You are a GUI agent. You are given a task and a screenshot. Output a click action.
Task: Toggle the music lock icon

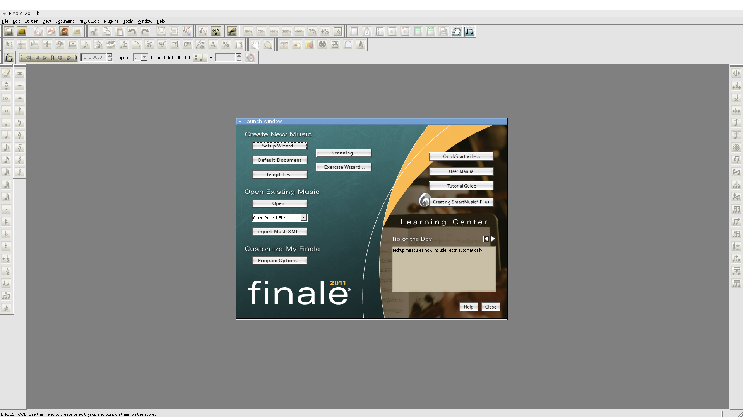[x=367, y=32]
